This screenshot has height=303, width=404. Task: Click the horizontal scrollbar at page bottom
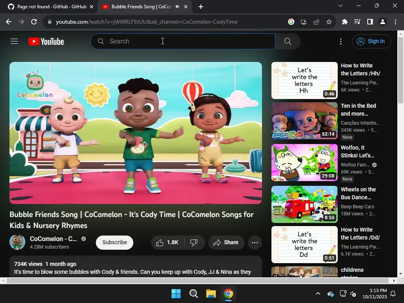(198, 281)
